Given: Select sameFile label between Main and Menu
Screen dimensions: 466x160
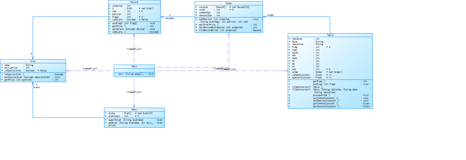Looking at the screenshot, I should tap(134, 92).
